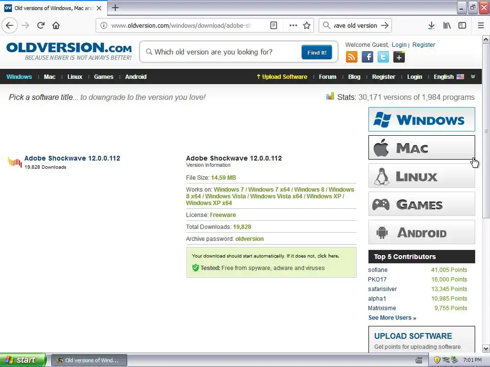Go to the Firefox Home page

(x=56, y=25)
